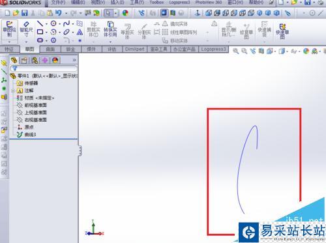Click the Save icon in standard toolbar
The image size is (326, 243).
[24, 13]
